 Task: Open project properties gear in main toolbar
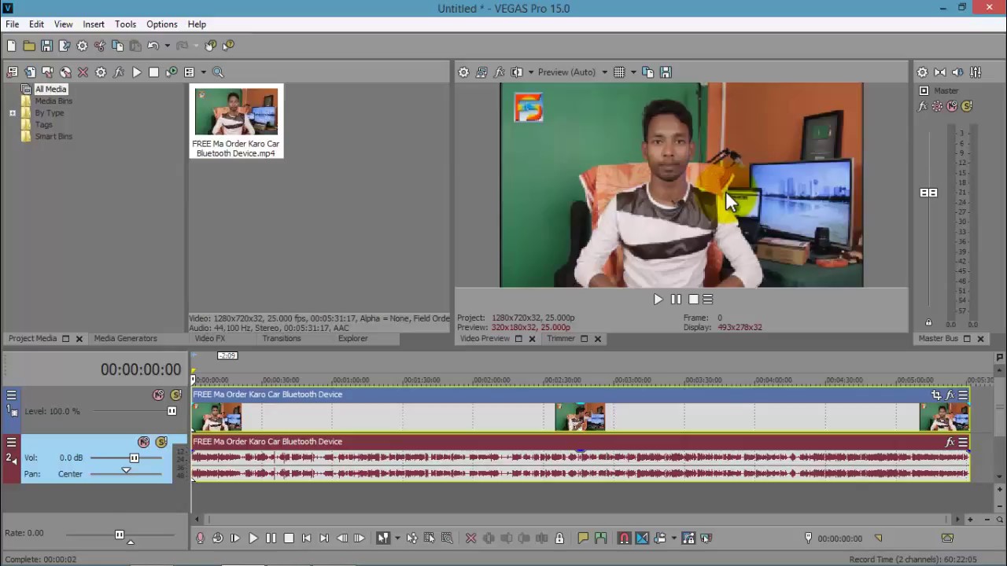(82, 46)
